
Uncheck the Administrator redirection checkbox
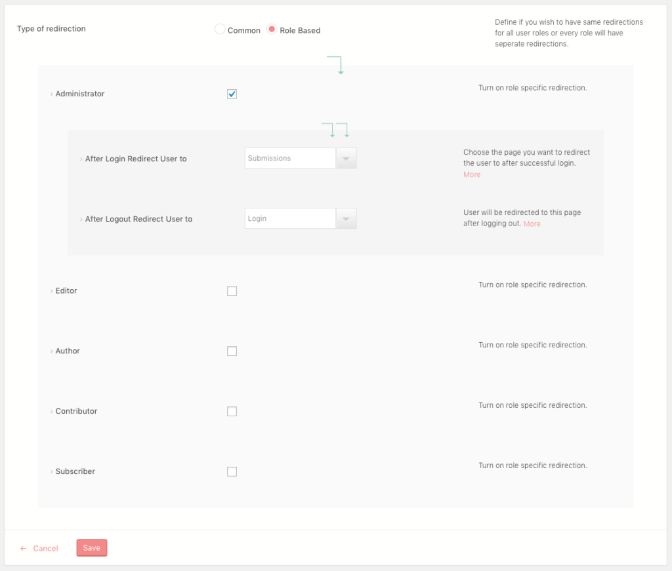[232, 94]
